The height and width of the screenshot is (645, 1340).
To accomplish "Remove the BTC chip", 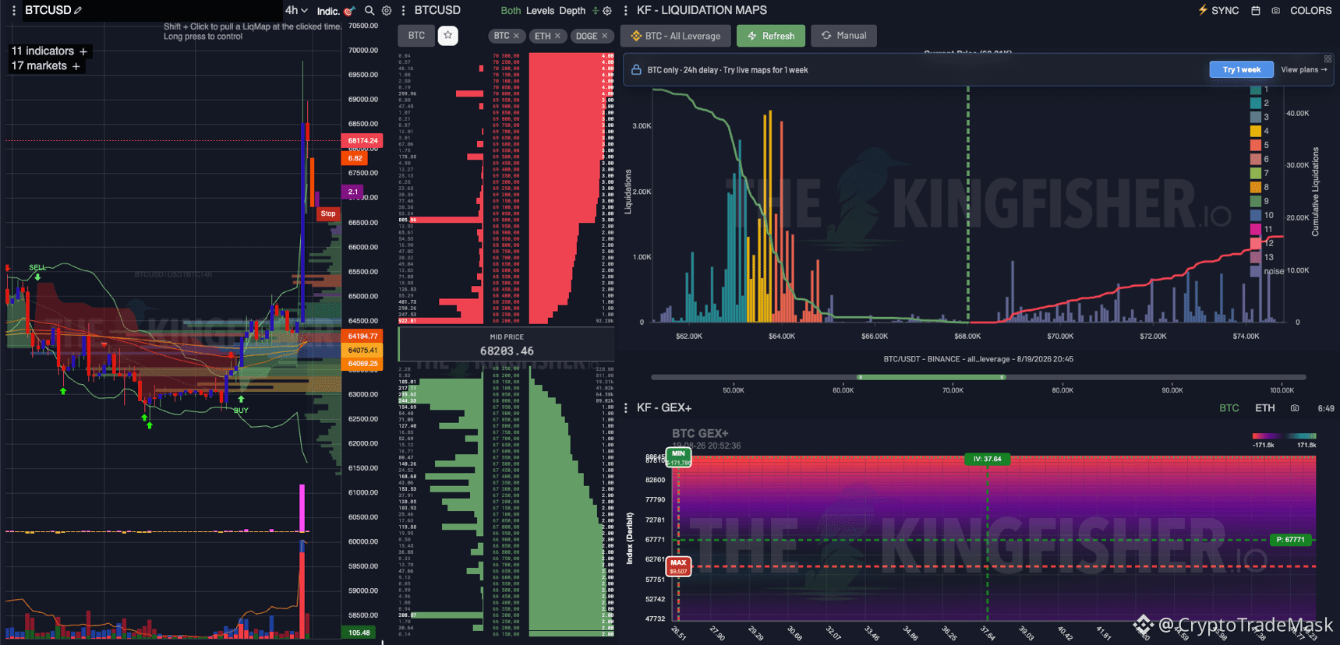I will click(x=516, y=36).
